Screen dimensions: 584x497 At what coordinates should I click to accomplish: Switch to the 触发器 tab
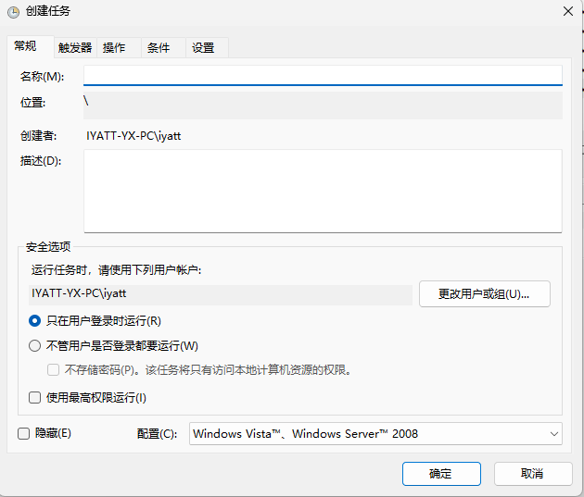point(75,48)
